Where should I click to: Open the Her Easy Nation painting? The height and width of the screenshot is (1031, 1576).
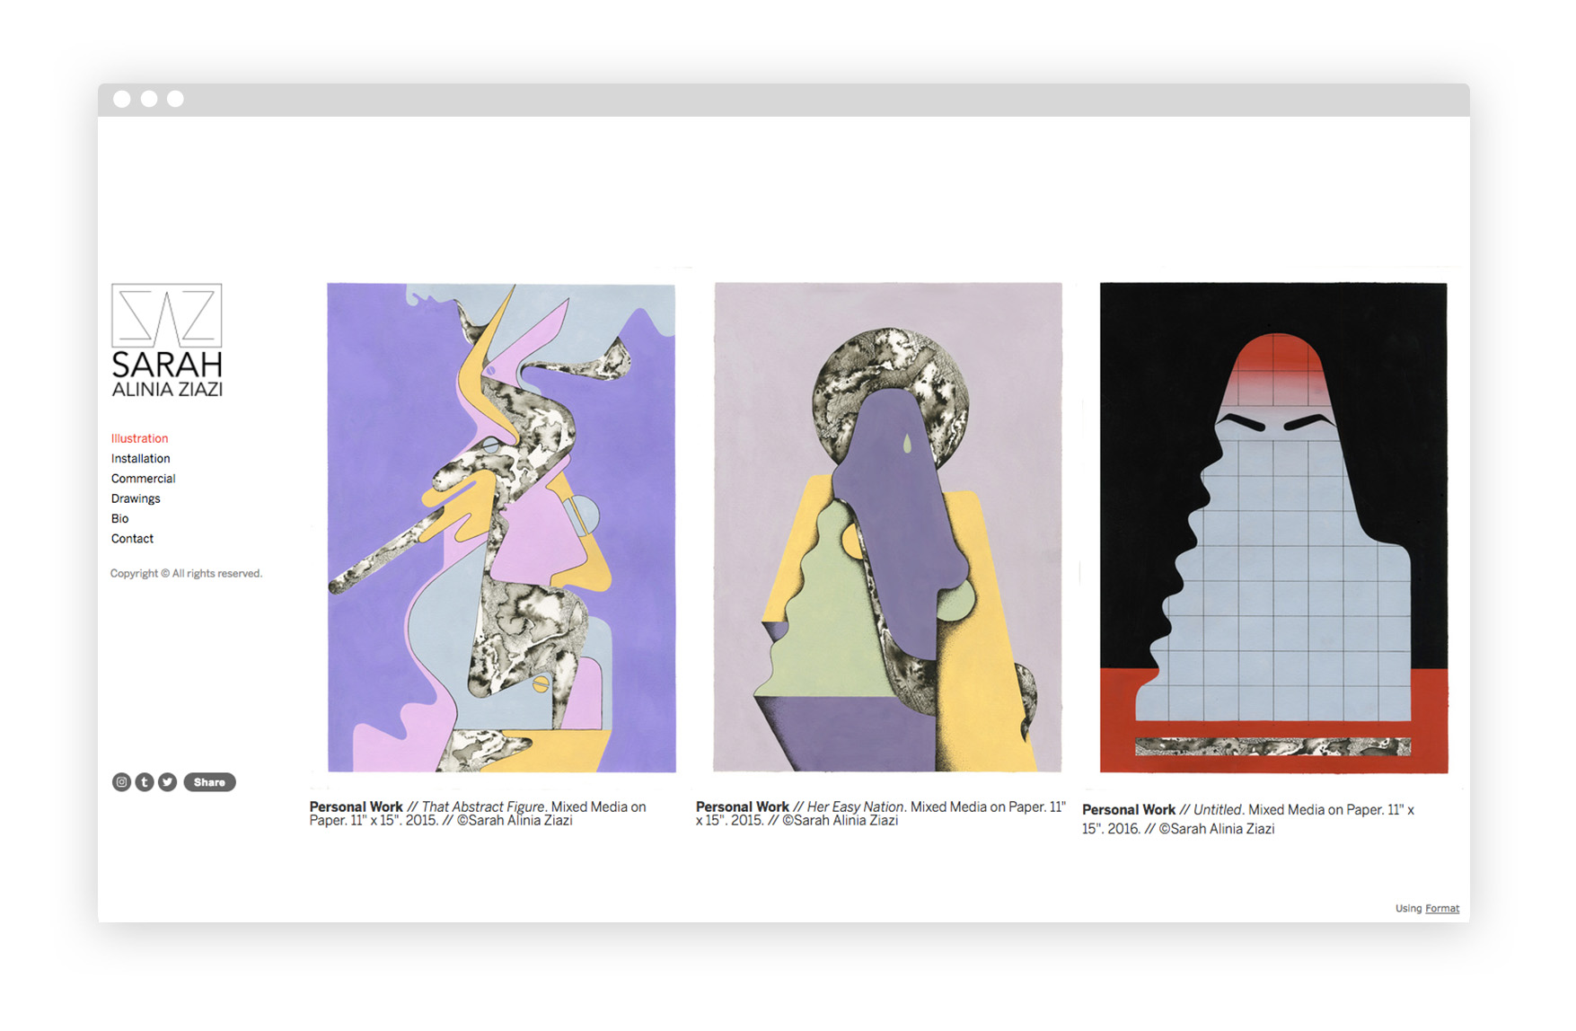coord(887,527)
